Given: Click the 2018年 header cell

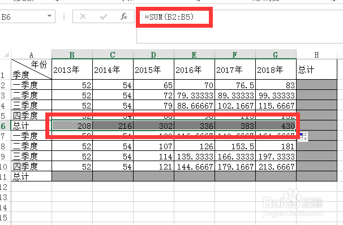Looking at the screenshot, I should point(276,69).
